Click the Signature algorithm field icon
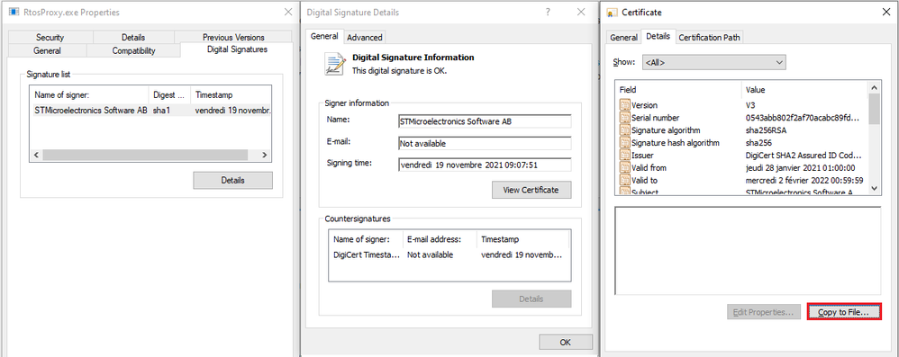 (x=624, y=130)
